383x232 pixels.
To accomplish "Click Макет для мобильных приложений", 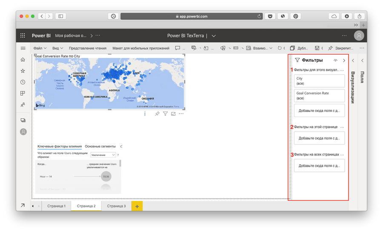I will coord(141,48).
